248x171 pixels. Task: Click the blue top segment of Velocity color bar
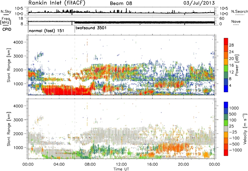click(226, 105)
